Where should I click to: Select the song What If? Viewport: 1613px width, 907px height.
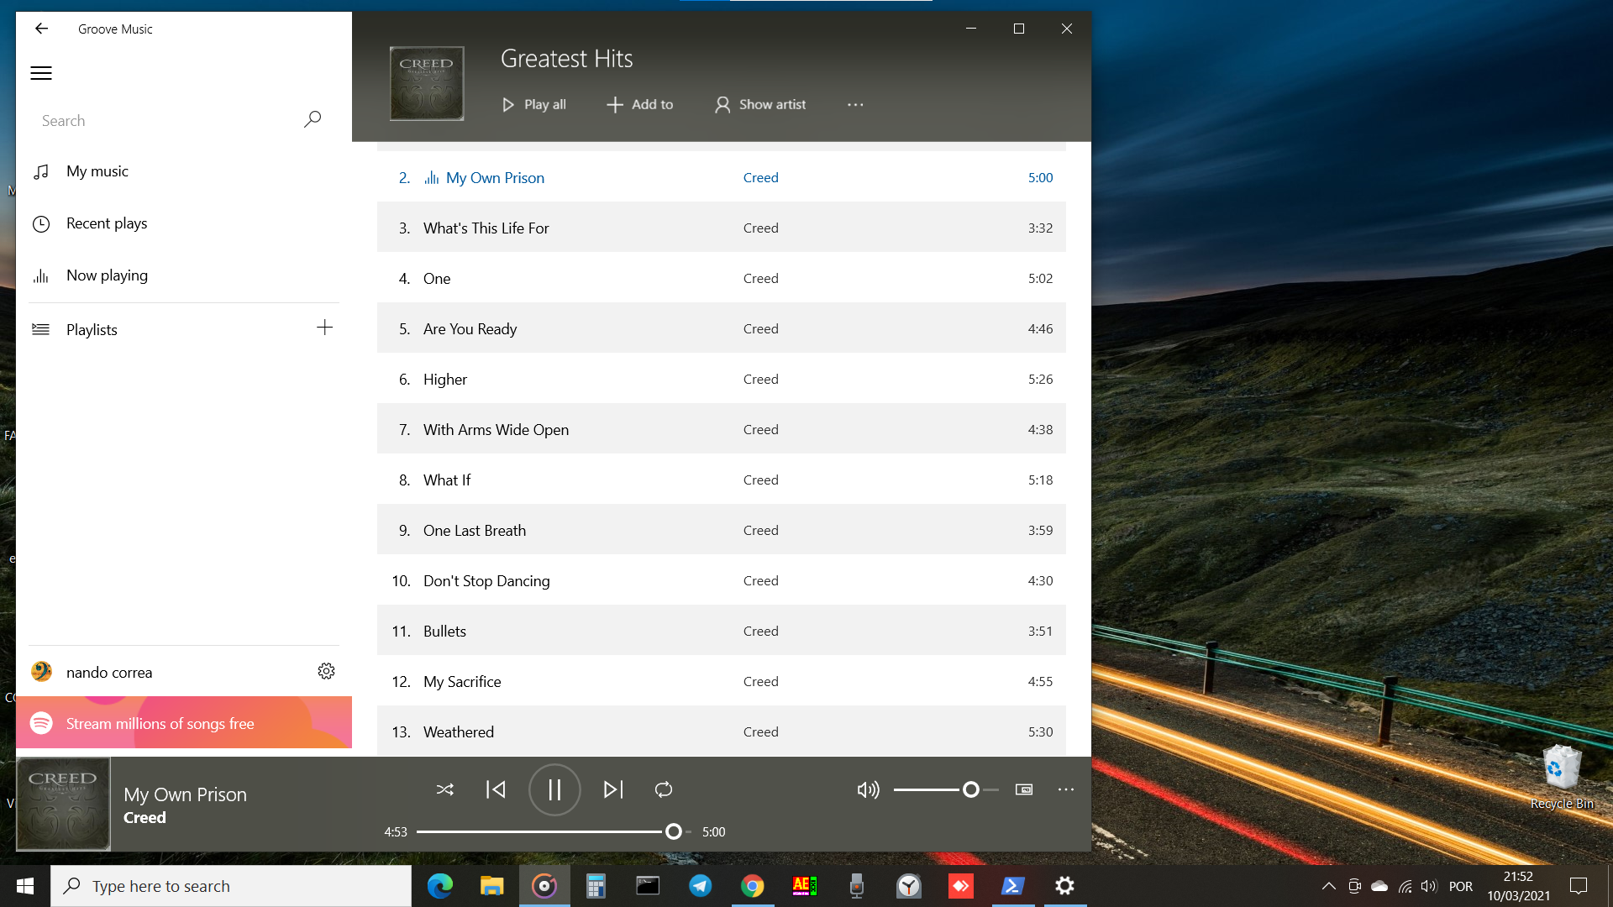tap(722, 480)
